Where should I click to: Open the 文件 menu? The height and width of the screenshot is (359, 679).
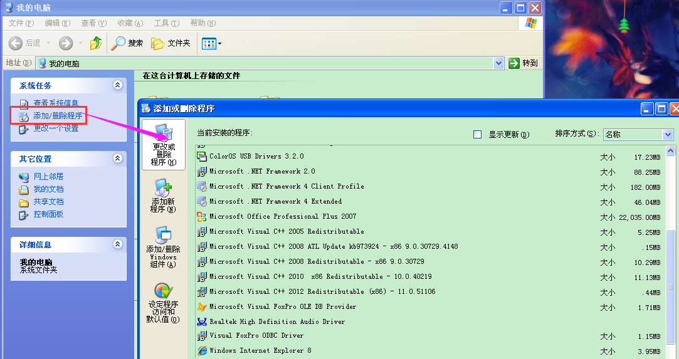click(x=21, y=23)
